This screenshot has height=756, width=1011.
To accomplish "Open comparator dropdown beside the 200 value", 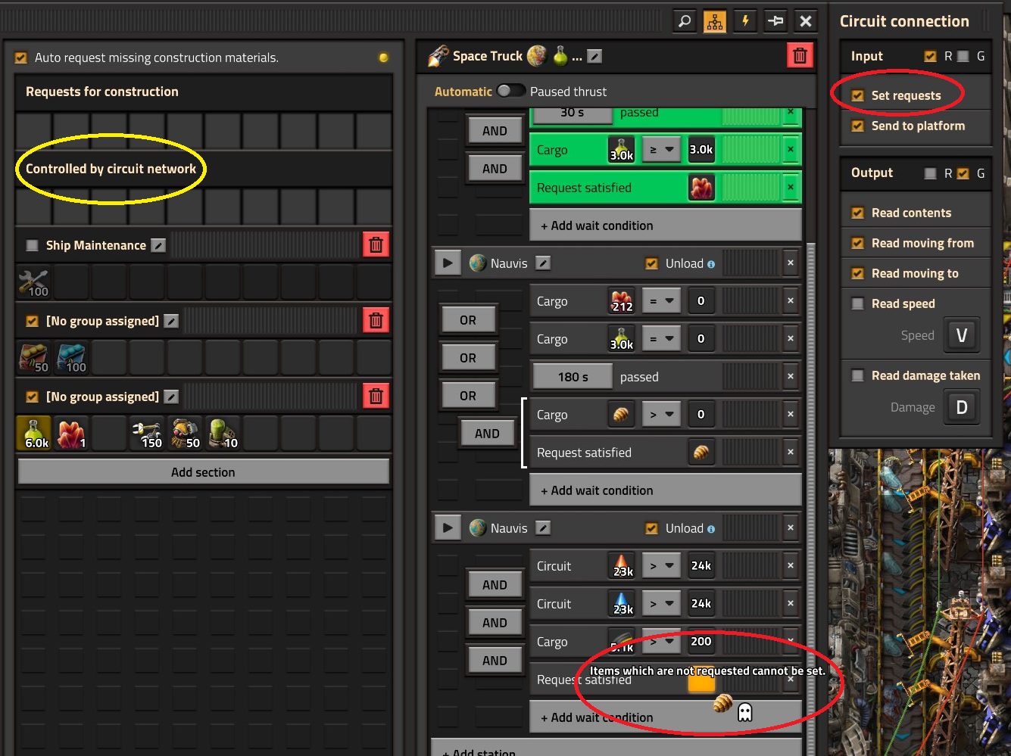I will (x=661, y=642).
